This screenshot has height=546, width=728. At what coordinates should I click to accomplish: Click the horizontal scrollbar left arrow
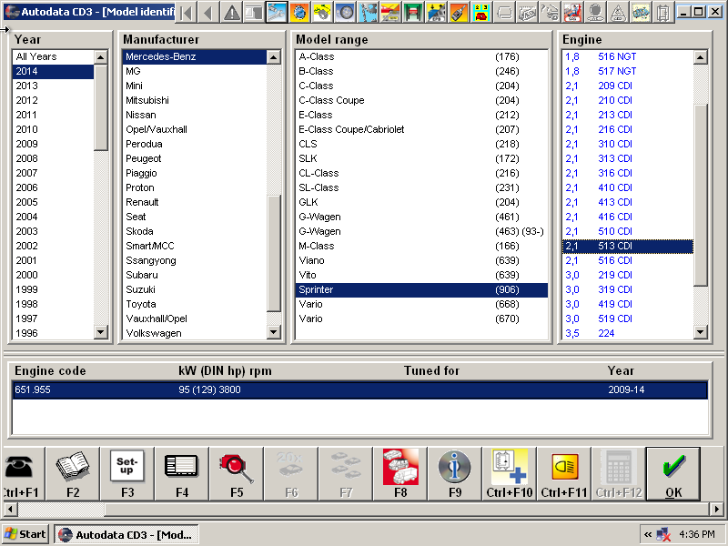coord(10,509)
